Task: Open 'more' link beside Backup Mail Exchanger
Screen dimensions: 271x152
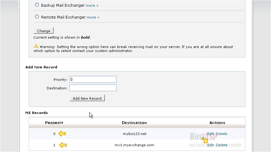Action: pos(92,5)
